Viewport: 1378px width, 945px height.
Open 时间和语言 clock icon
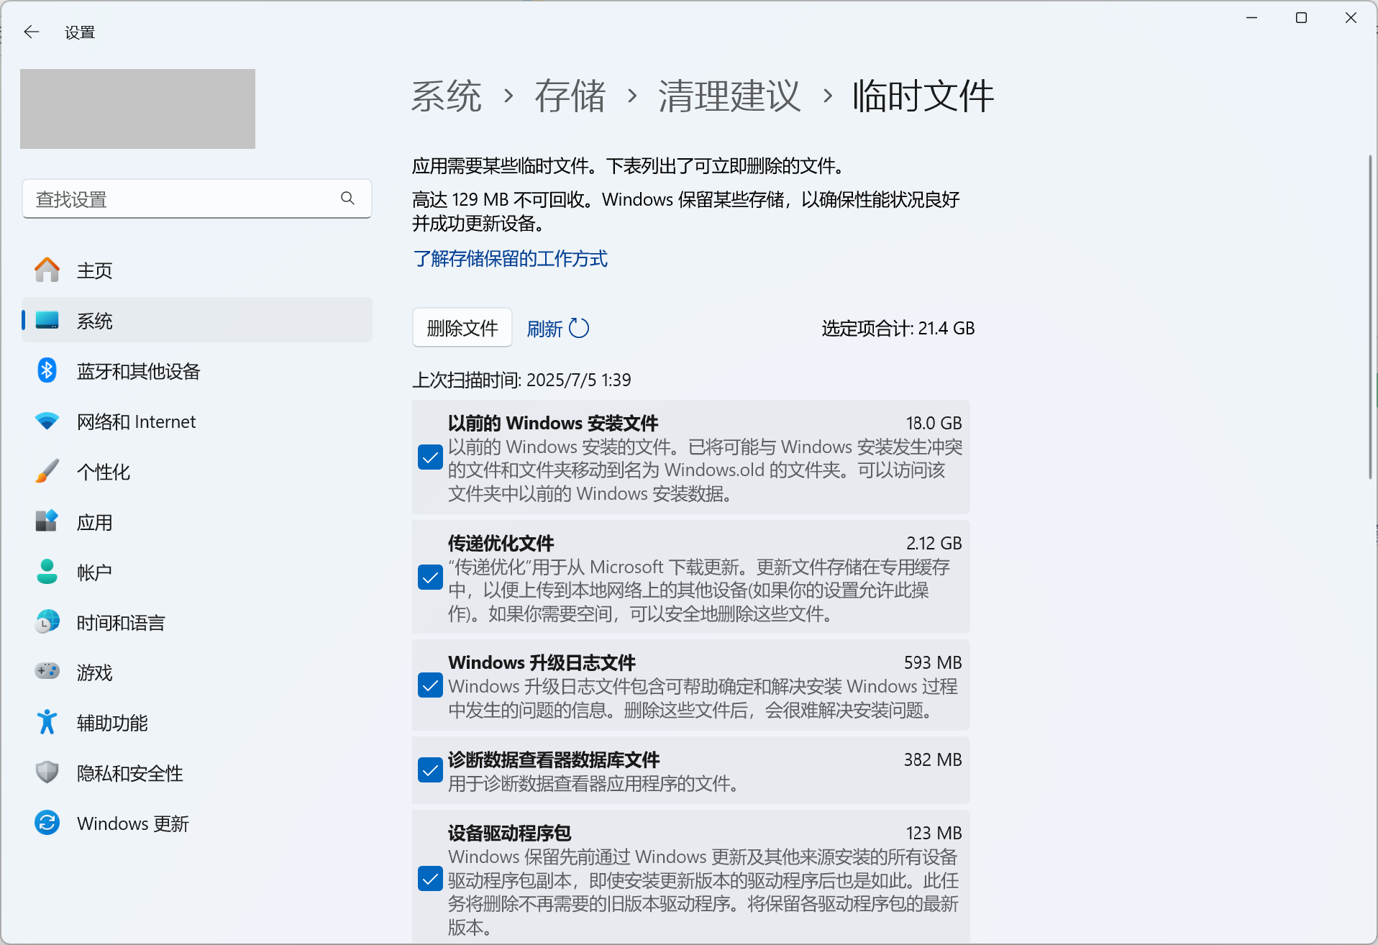coord(47,621)
